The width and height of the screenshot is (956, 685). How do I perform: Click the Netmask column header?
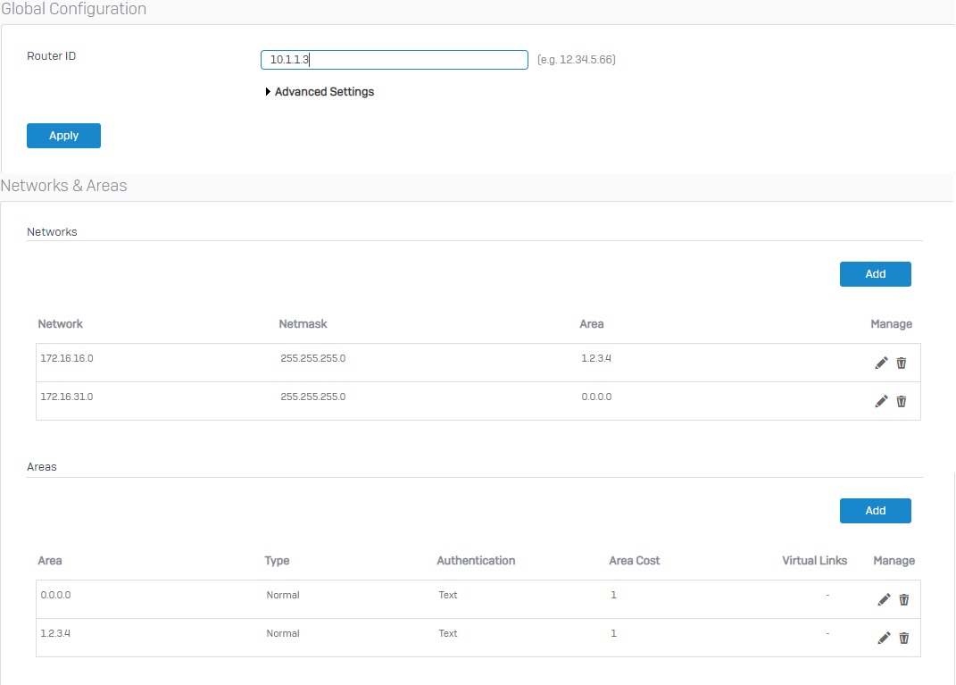point(303,324)
